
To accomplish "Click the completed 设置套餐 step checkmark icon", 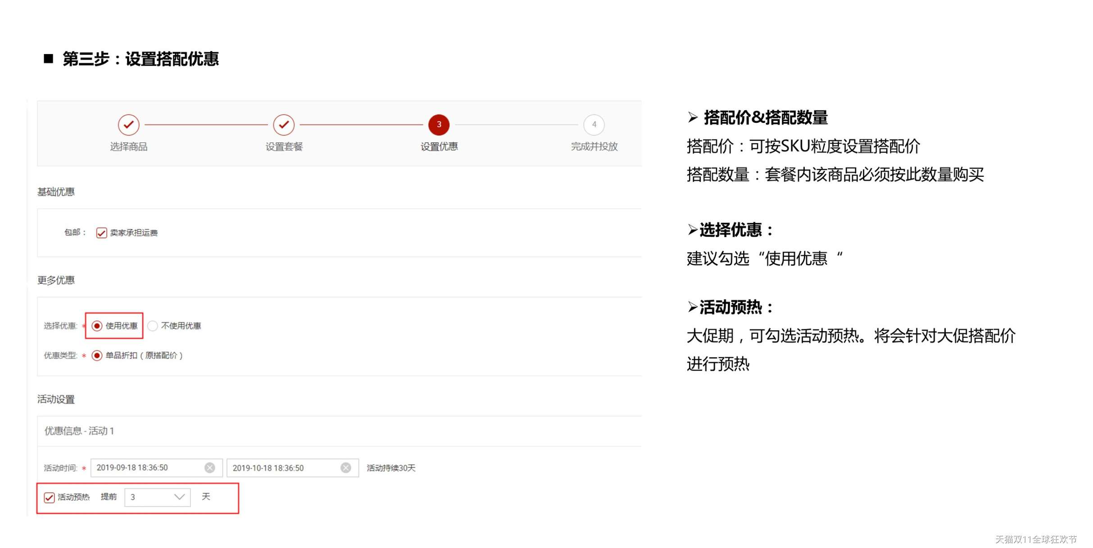I will point(284,125).
